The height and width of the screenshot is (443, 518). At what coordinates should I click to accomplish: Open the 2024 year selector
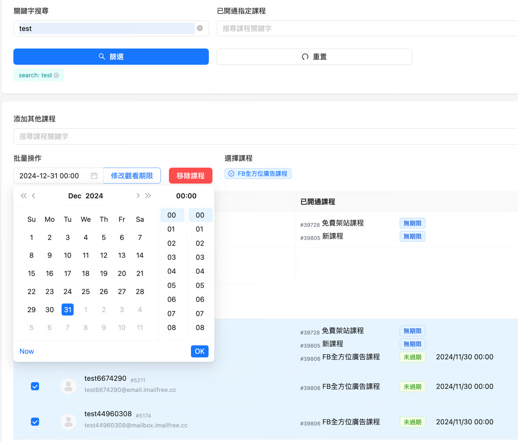pyautogui.click(x=94, y=196)
